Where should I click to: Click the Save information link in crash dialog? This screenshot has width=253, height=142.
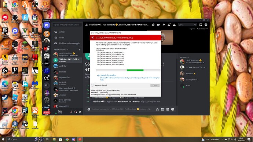108,75
